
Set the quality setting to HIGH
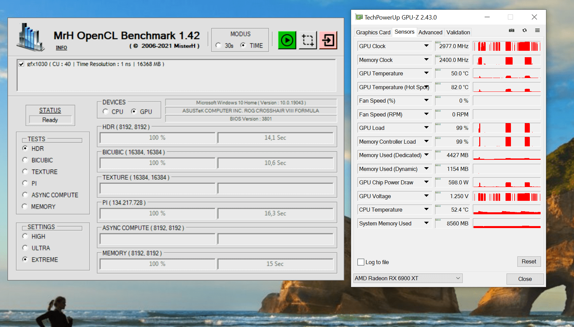pos(25,236)
